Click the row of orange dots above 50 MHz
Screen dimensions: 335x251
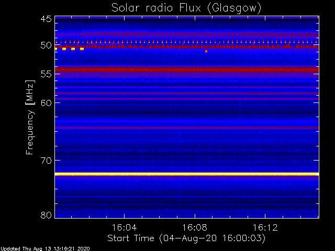click(186, 42)
